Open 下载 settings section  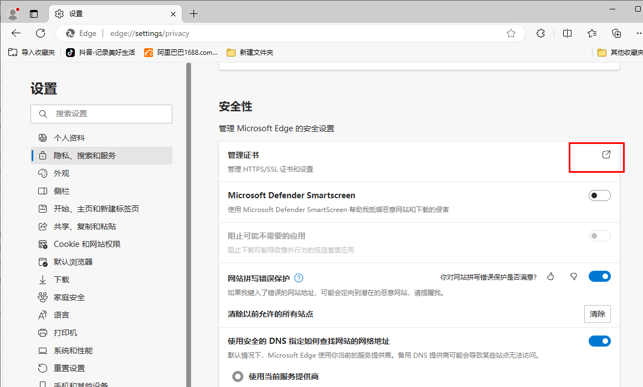(101, 280)
